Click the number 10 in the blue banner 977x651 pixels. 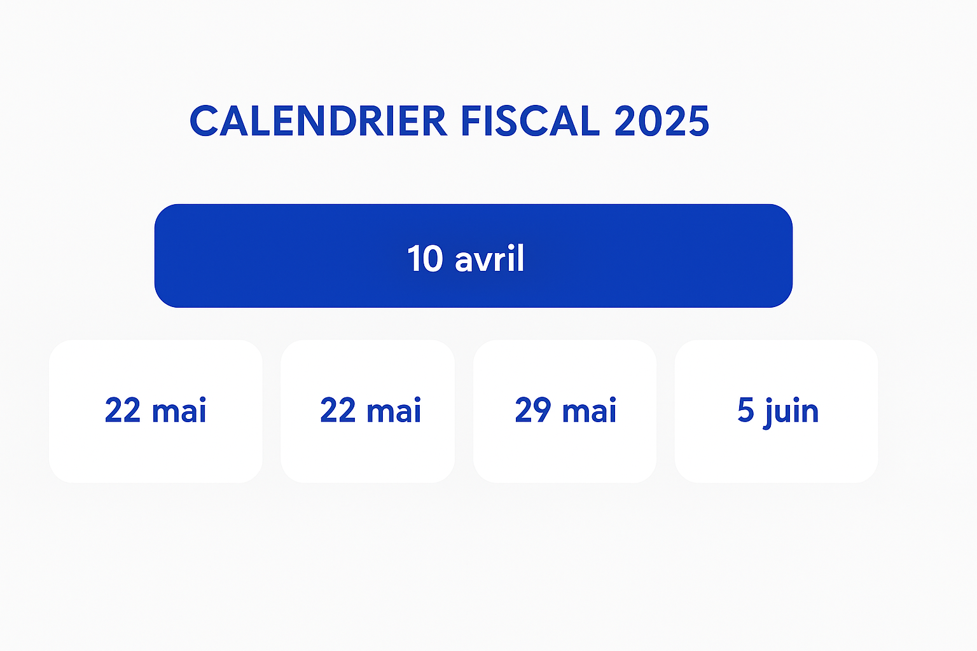424,259
